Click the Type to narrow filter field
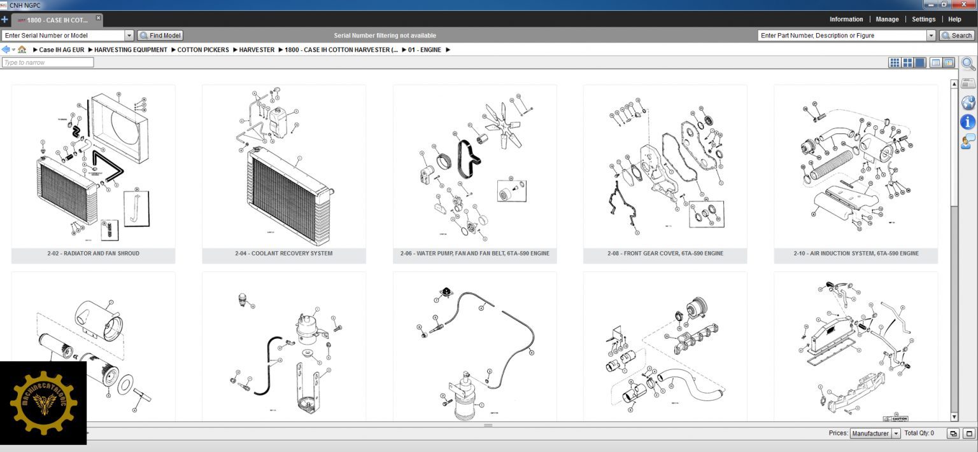 (48, 62)
